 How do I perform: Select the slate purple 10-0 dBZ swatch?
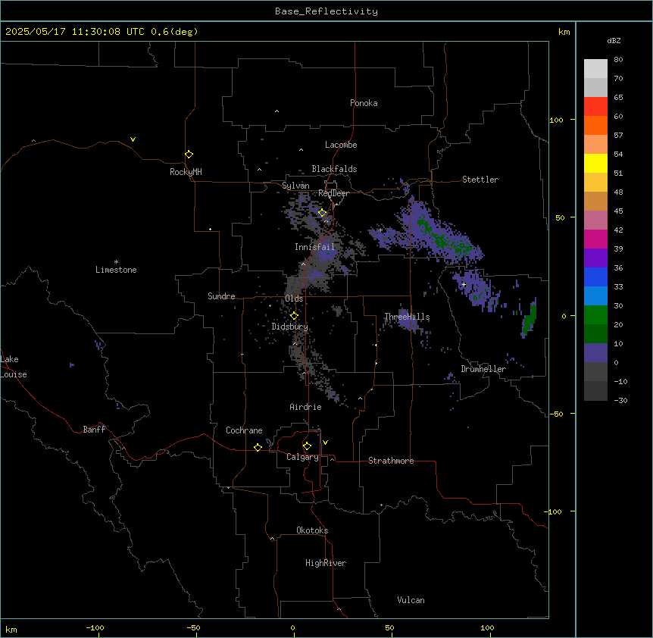click(595, 353)
